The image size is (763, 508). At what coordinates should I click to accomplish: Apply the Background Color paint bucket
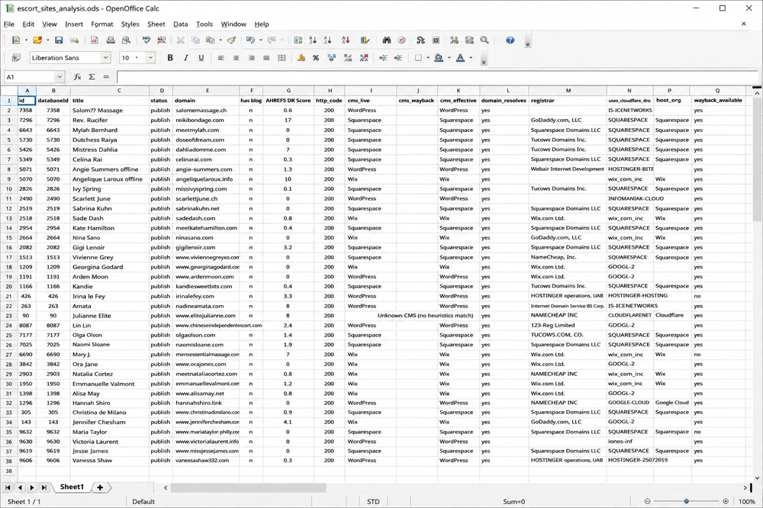[439, 58]
